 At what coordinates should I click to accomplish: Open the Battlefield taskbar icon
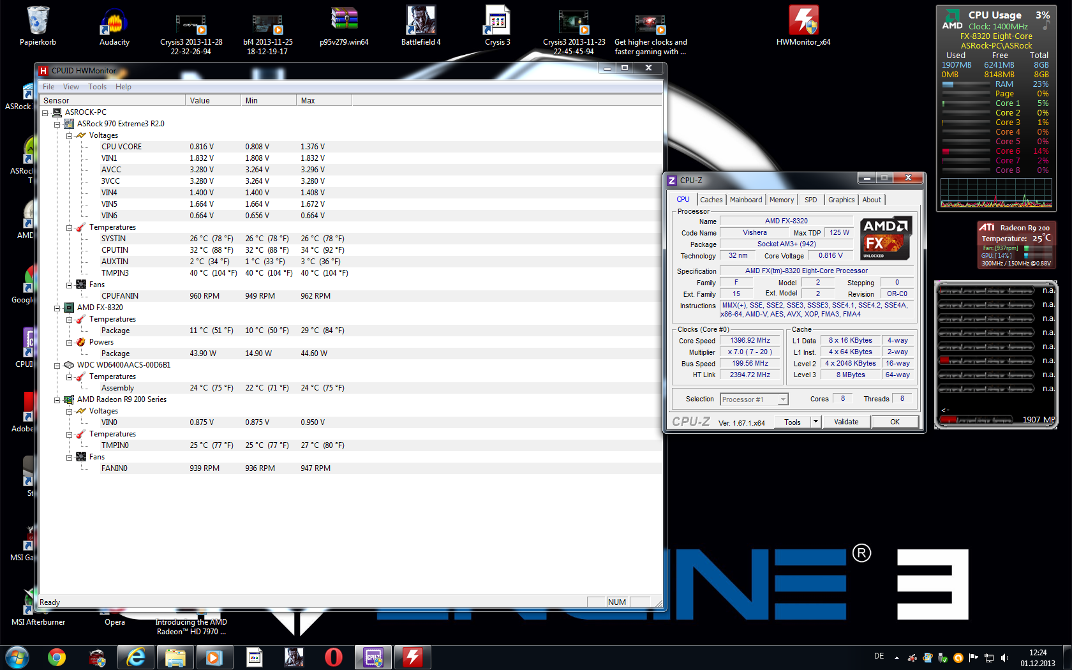point(294,657)
